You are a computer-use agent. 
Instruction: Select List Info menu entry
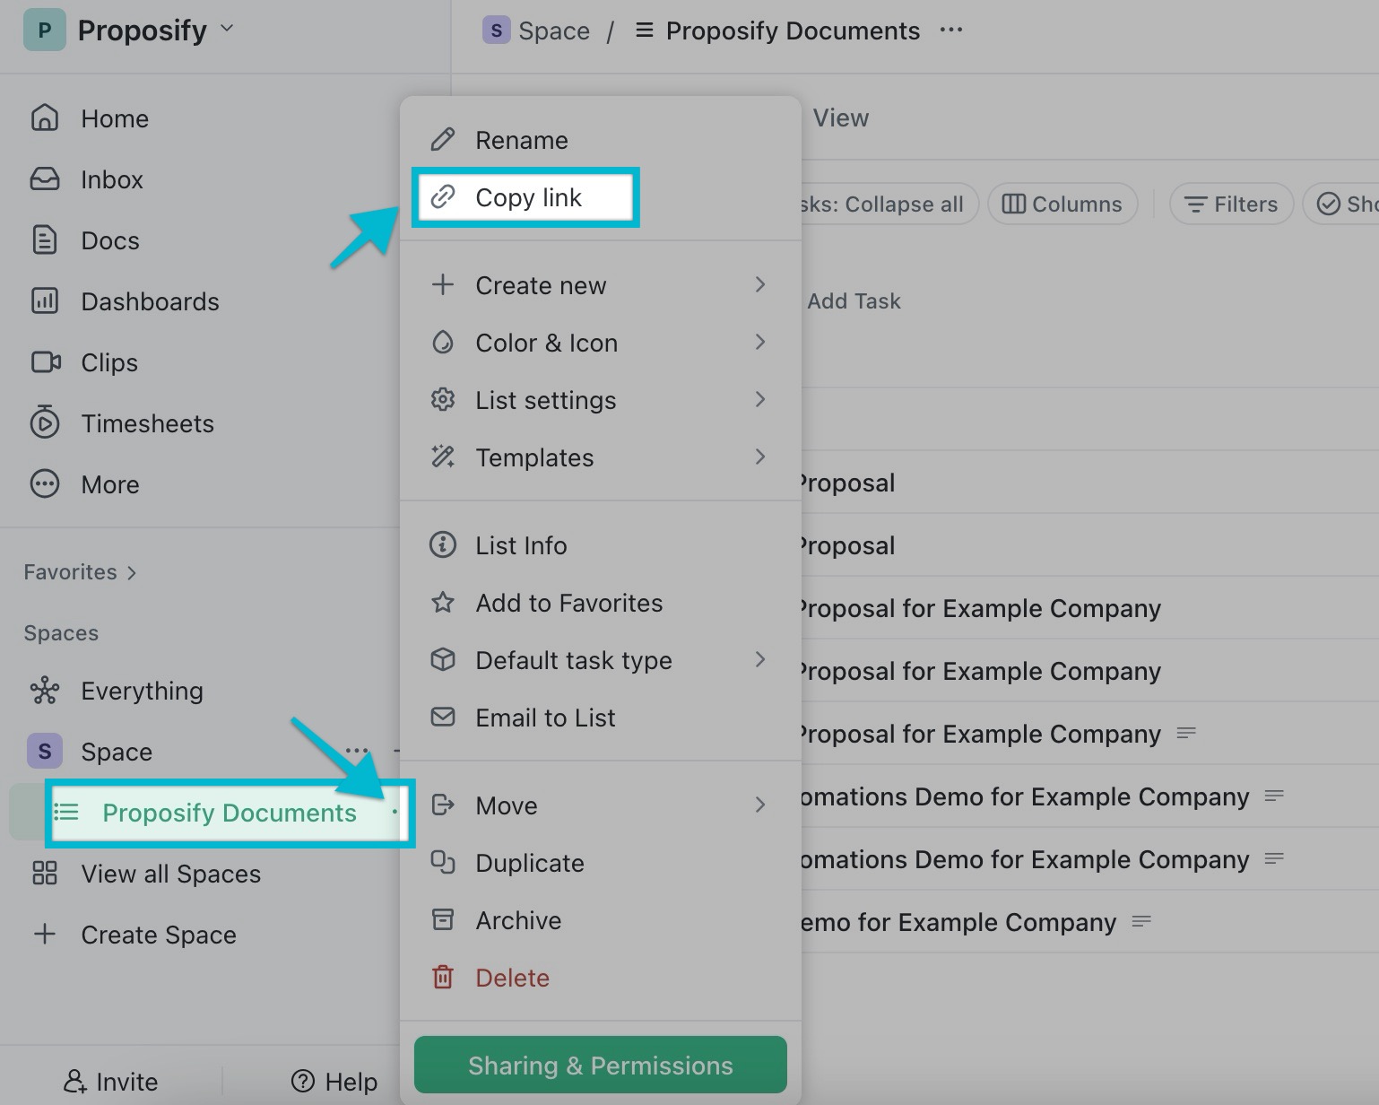600,545
